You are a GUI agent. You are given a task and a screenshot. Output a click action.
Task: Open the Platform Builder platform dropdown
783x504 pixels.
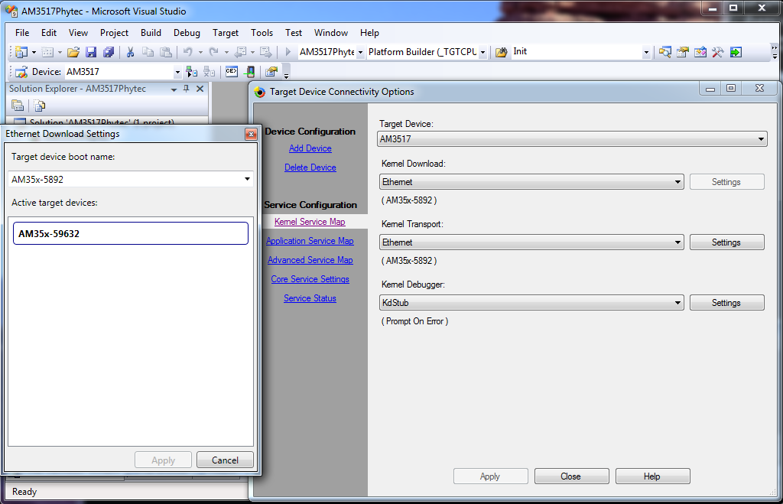pyautogui.click(x=482, y=52)
